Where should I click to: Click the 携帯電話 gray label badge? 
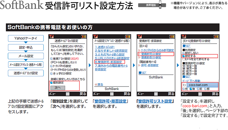coord(152,5)
